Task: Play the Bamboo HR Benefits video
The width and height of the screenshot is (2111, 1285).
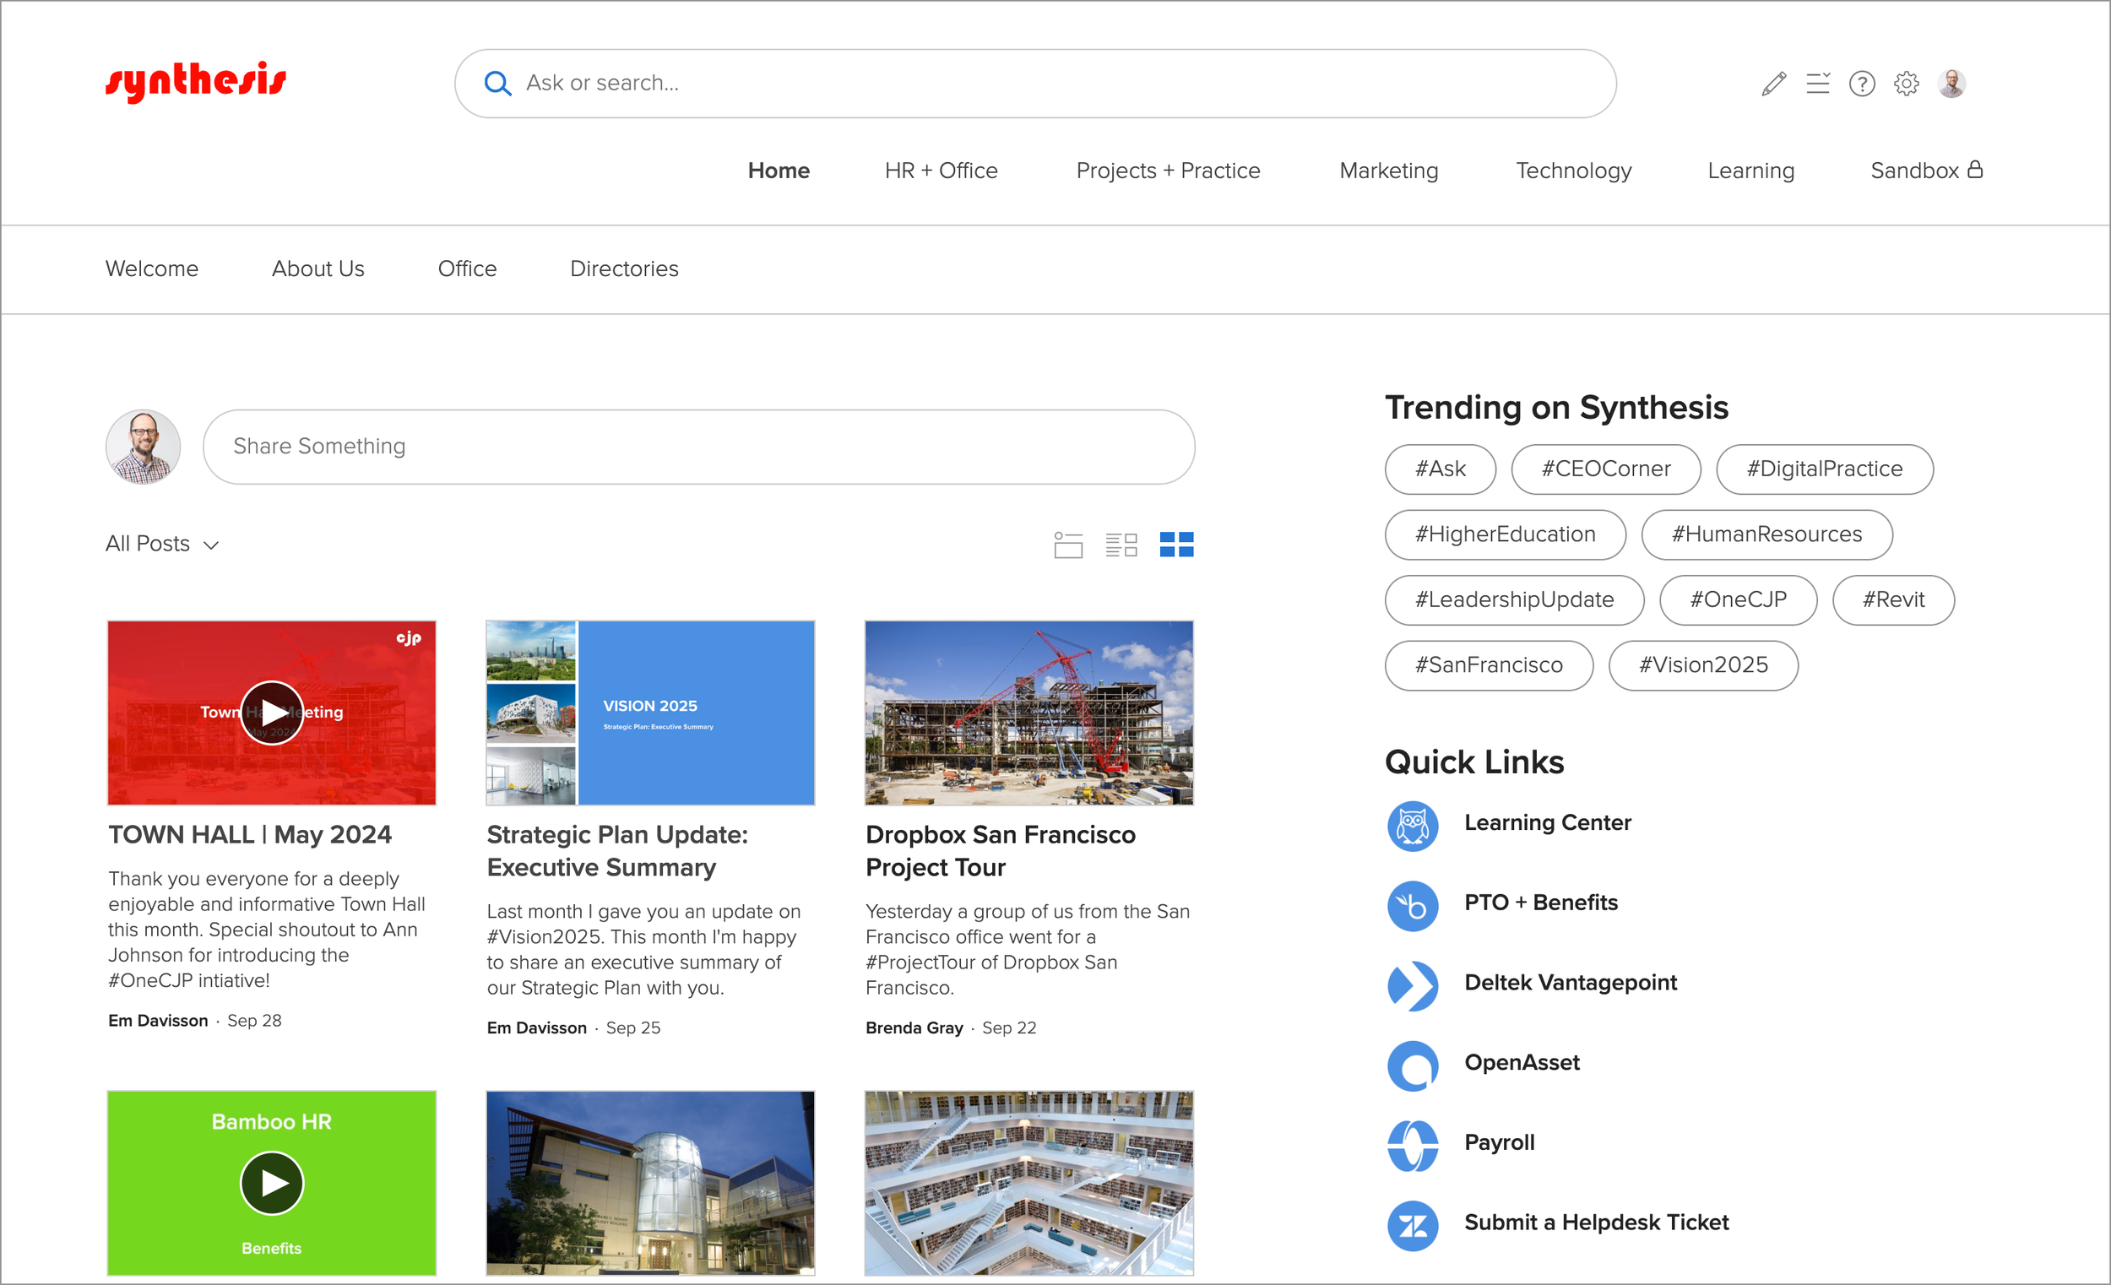Action: click(x=272, y=1183)
